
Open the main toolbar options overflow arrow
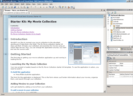[74, 8]
